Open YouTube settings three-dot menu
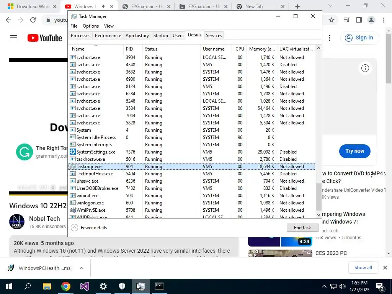The height and width of the screenshot is (294, 392). click(330, 38)
